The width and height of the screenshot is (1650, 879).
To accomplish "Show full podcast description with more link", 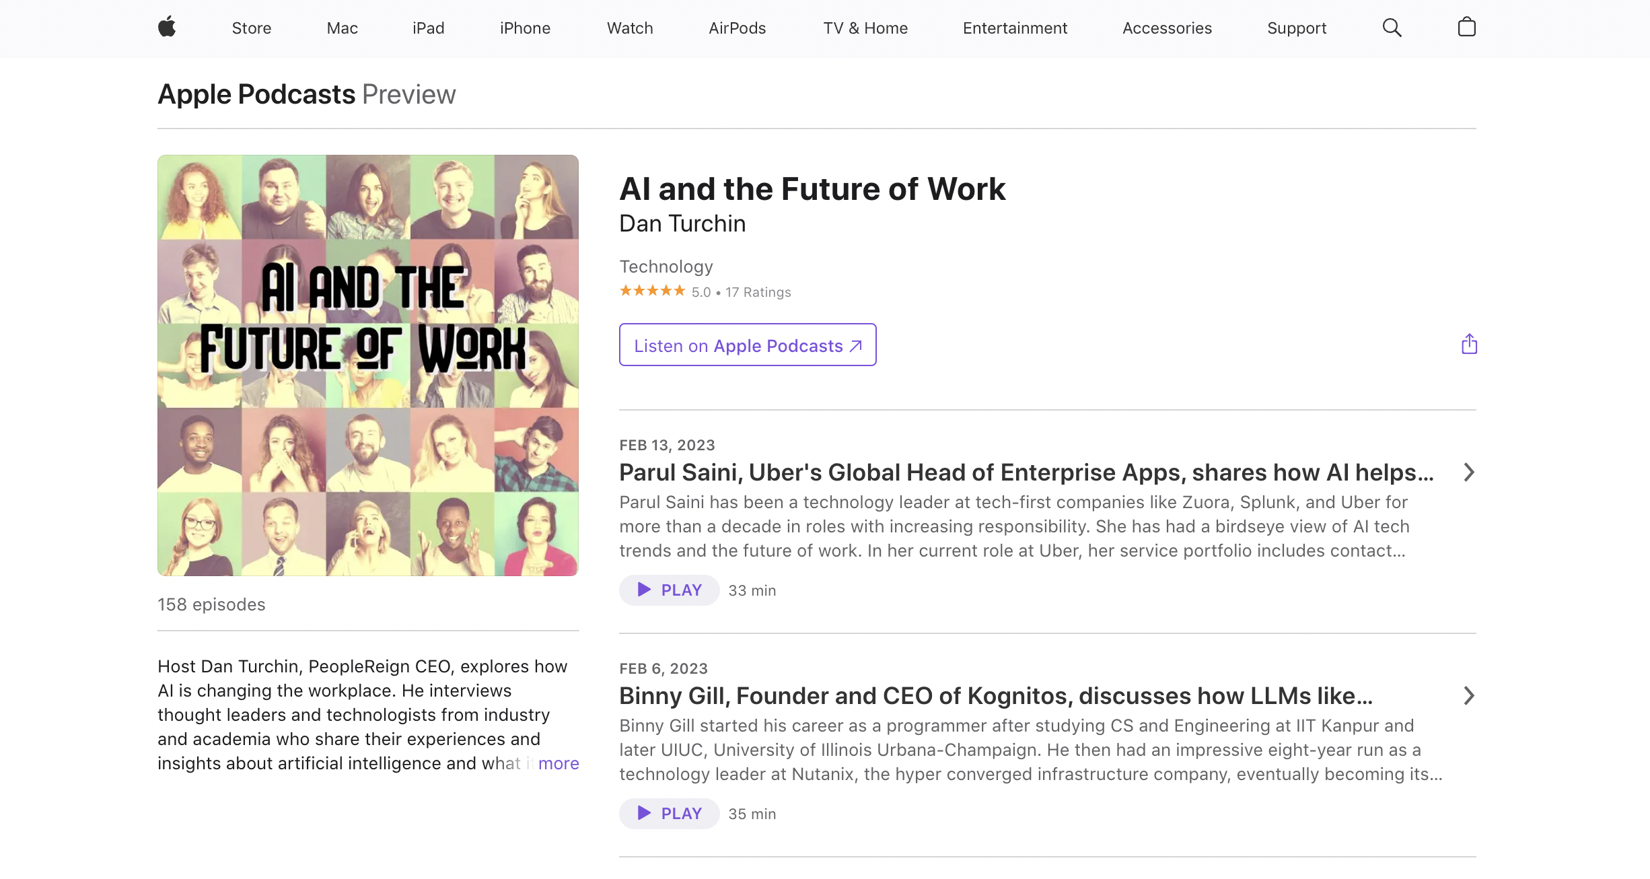I will tap(559, 763).
